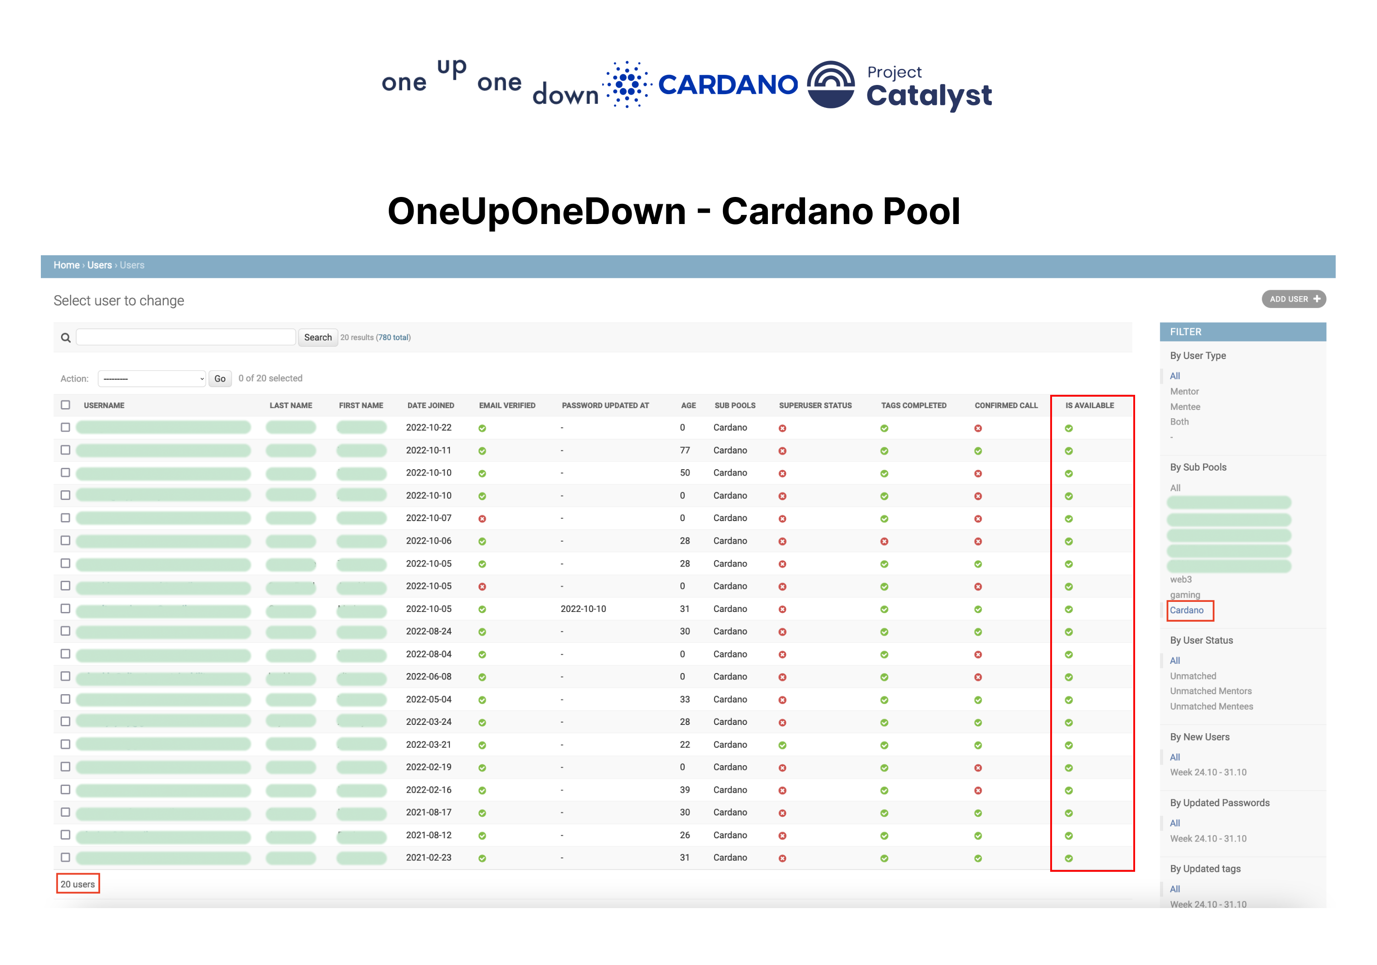This screenshot has height=965, width=1377.
Task: Click green is-available icon in 2022-03-21 row
Action: [1069, 745]
